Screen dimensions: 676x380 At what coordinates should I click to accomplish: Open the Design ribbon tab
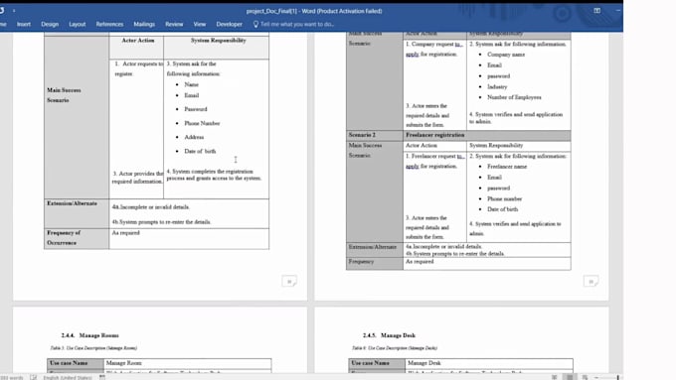[50, 24]
